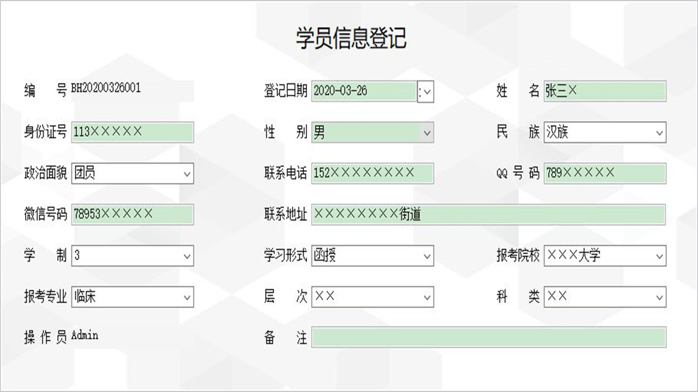Expand the 政治面貌 dropdown list
The height and width of the screenshot is (392, 698).
click(186, 174)
